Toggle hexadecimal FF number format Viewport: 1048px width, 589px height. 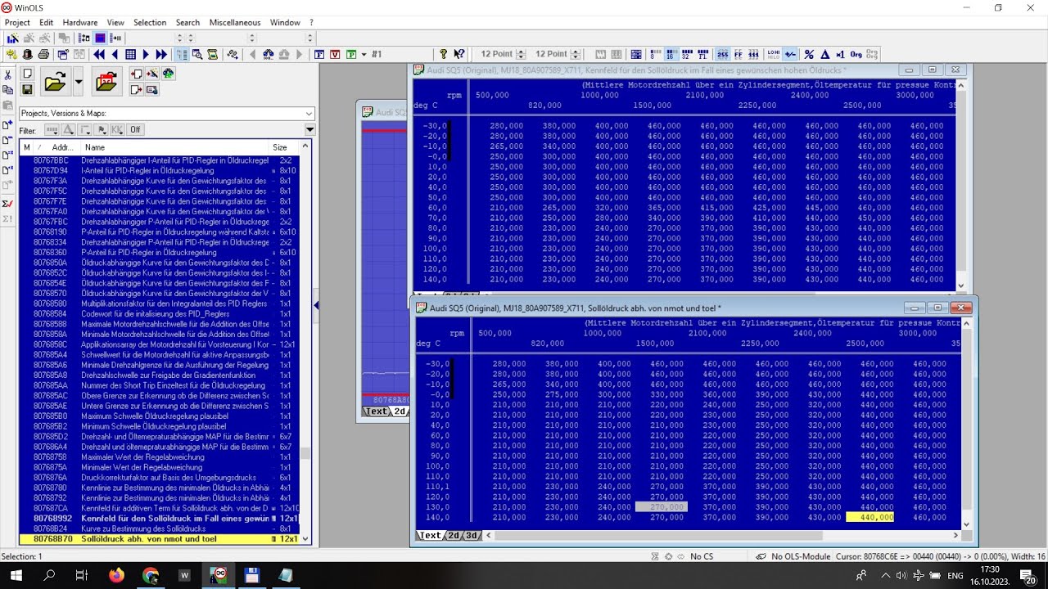(x=739, y=54)
